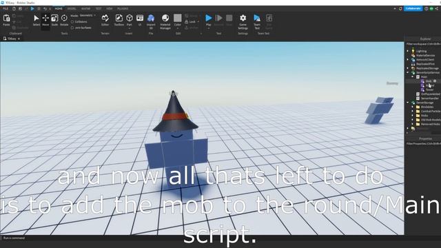Switch to the AVATAR ribbon tab
This screenshot has width=441, height=248.
click(85, 9)
